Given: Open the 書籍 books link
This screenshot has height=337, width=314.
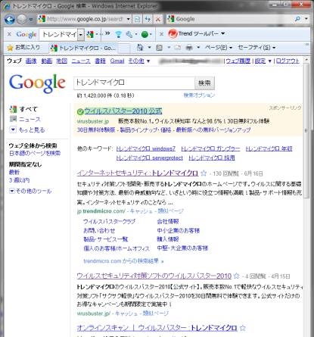Looking at the screenshot, I should click(x=100, y=61).
